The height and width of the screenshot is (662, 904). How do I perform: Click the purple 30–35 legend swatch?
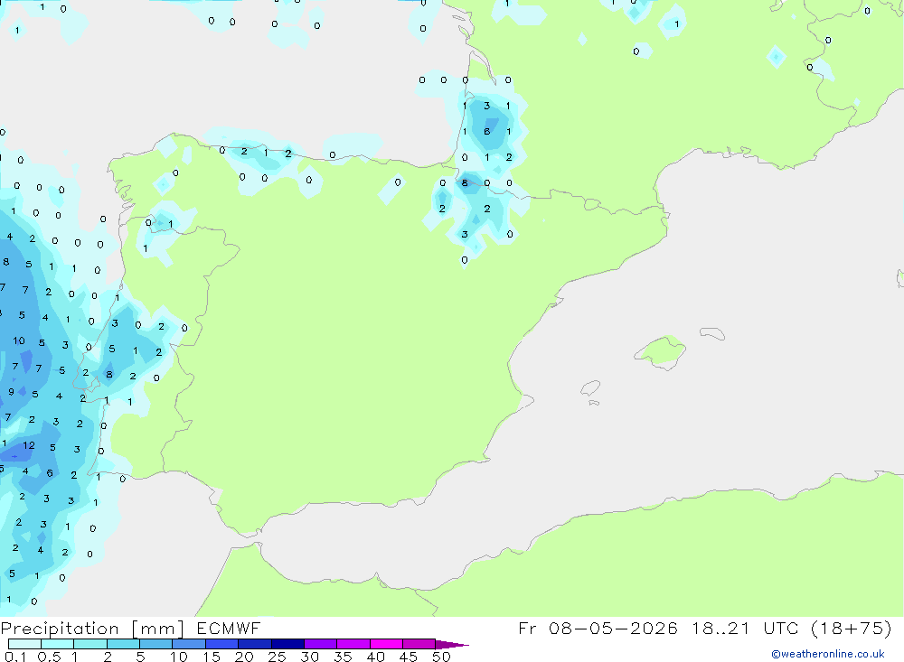coord(320,644)
